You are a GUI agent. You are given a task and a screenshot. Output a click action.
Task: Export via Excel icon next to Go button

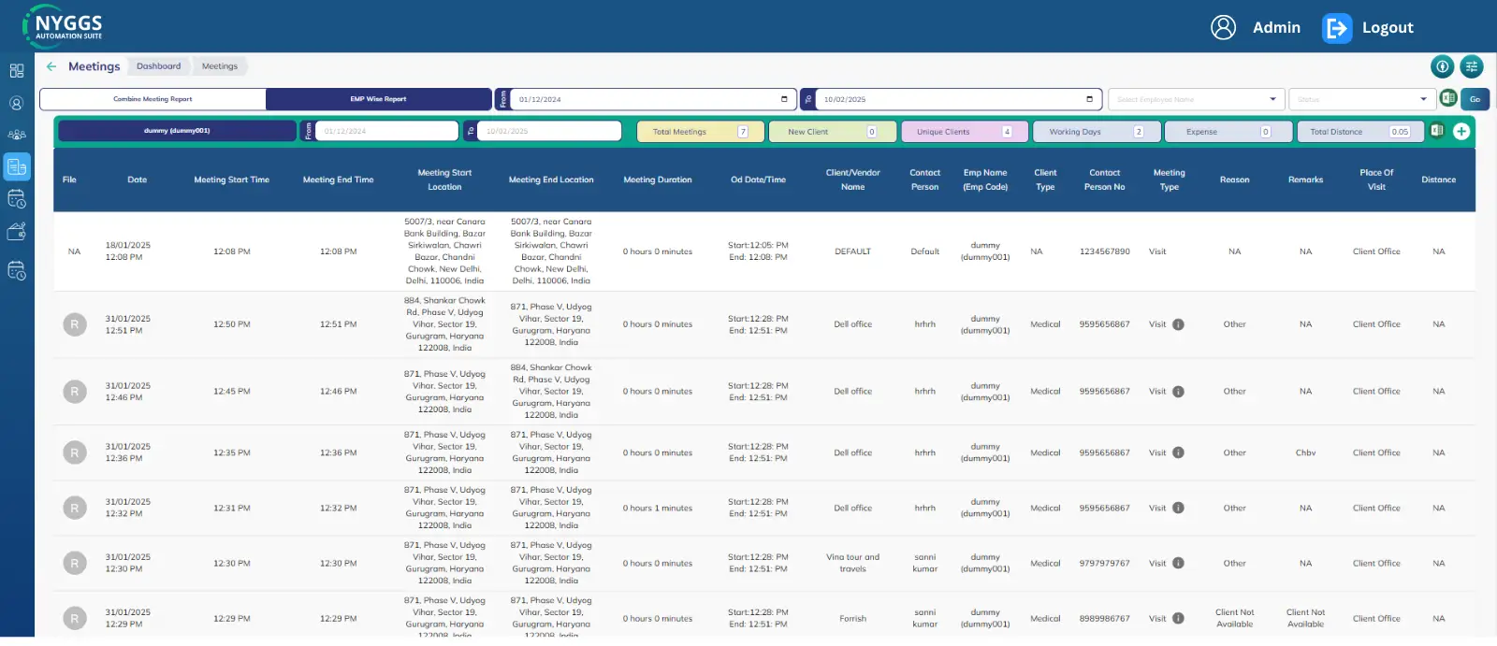coord(1448,98)
